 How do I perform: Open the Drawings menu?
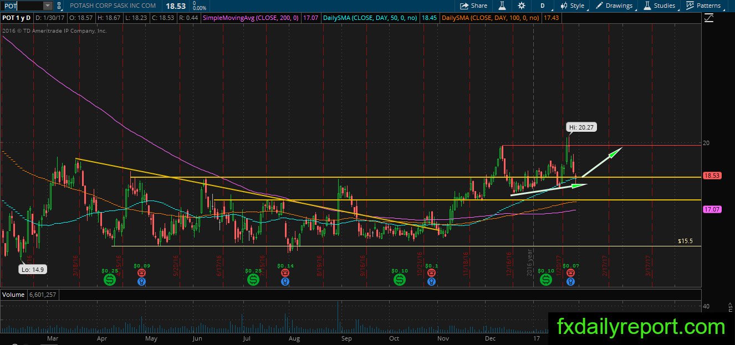click(x=614, y=6)
